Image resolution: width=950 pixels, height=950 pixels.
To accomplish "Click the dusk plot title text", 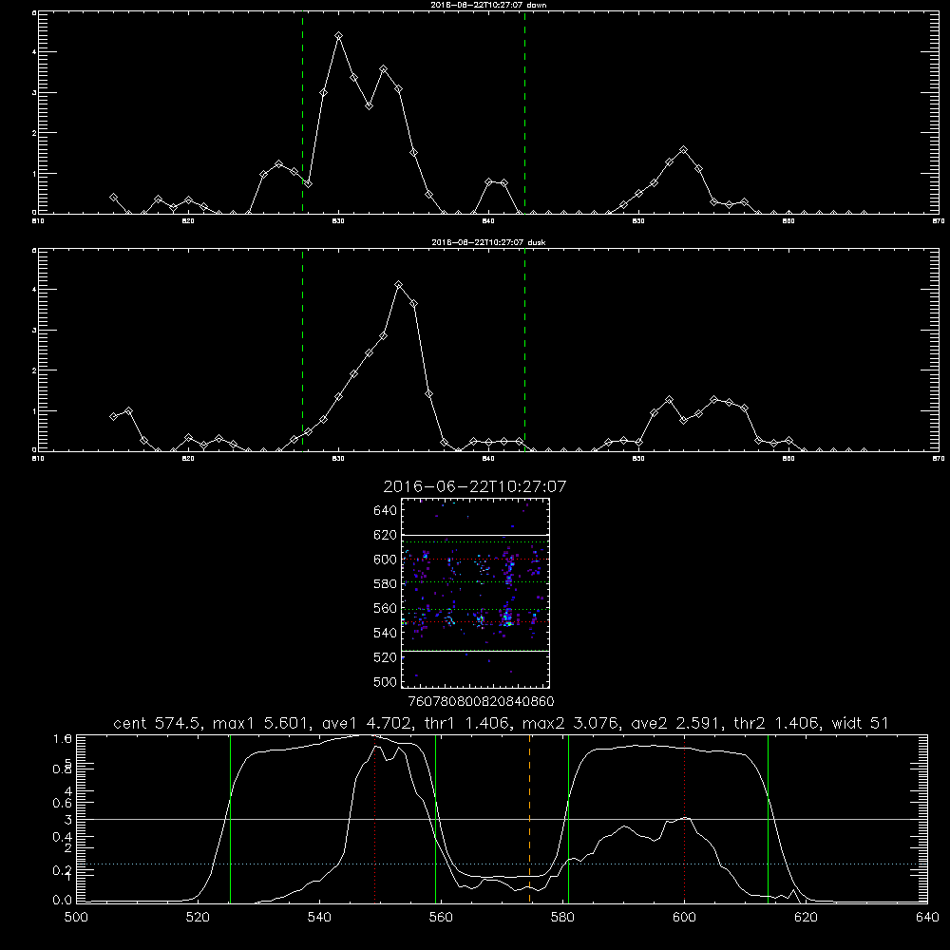I will point(488,241).
